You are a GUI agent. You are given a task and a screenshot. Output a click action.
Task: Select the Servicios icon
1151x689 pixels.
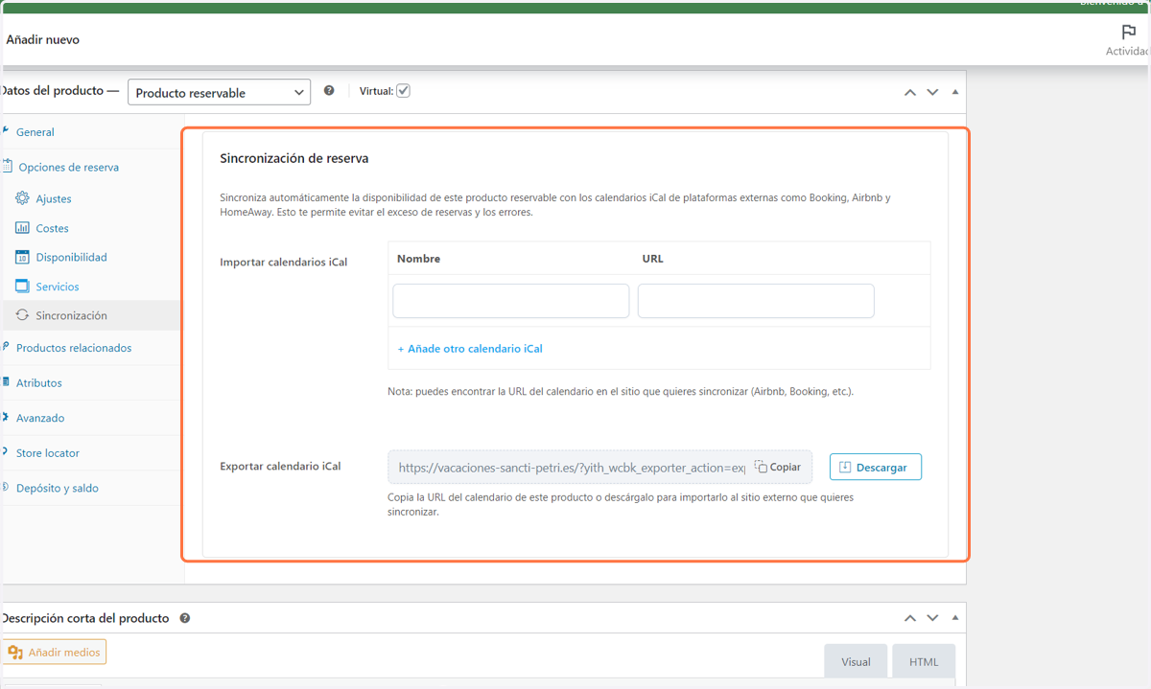tap(22, 287)
